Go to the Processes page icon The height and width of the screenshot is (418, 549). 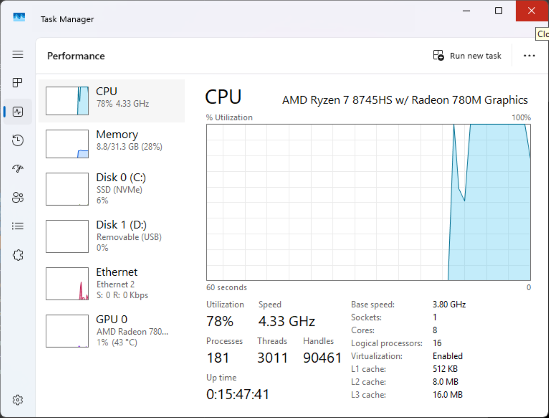[x=18, y=83]
